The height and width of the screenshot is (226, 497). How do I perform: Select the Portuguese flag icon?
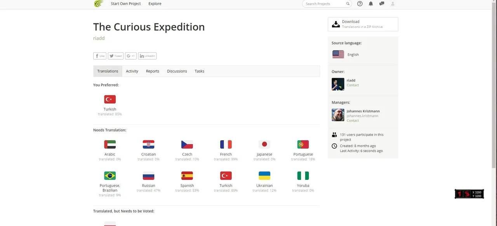pos(303,144)
